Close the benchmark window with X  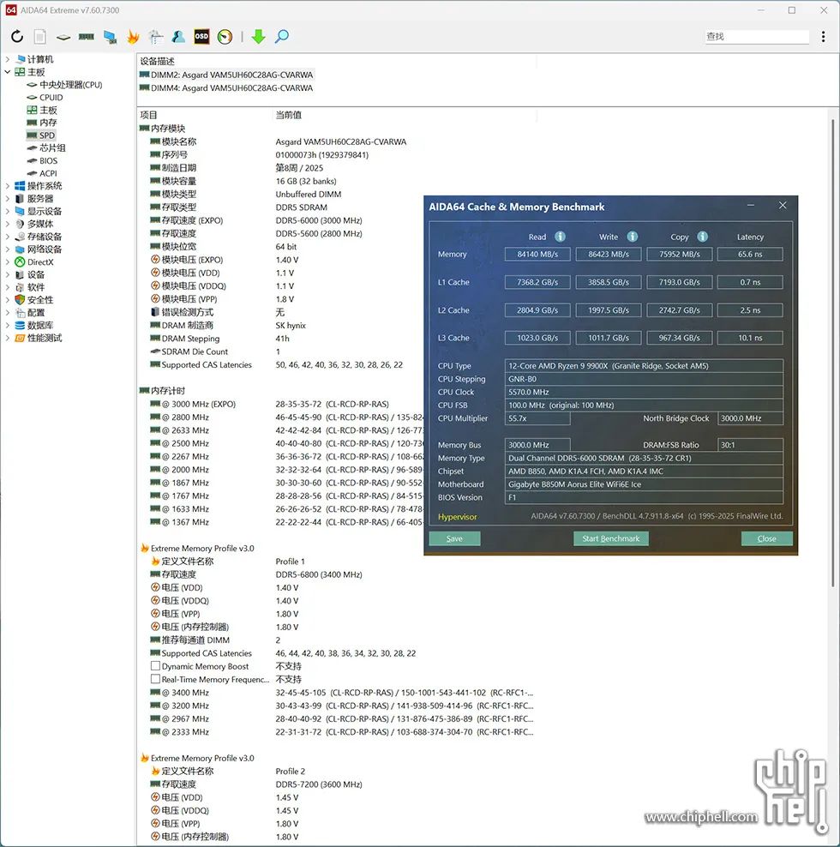coord(783,205)
